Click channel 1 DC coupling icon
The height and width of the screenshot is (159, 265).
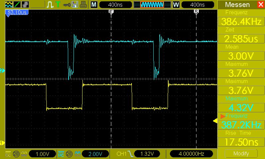8,154
